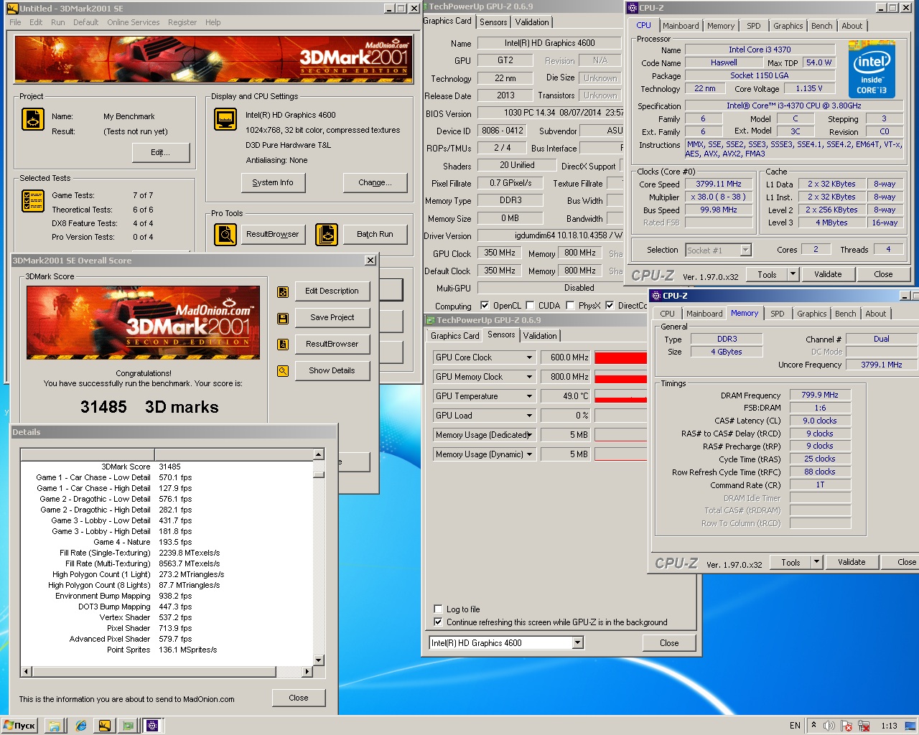The height and width of the screenshot is (735, 919).
Task: Click the Close button in lower GPU-Z window
Action: 669,643
